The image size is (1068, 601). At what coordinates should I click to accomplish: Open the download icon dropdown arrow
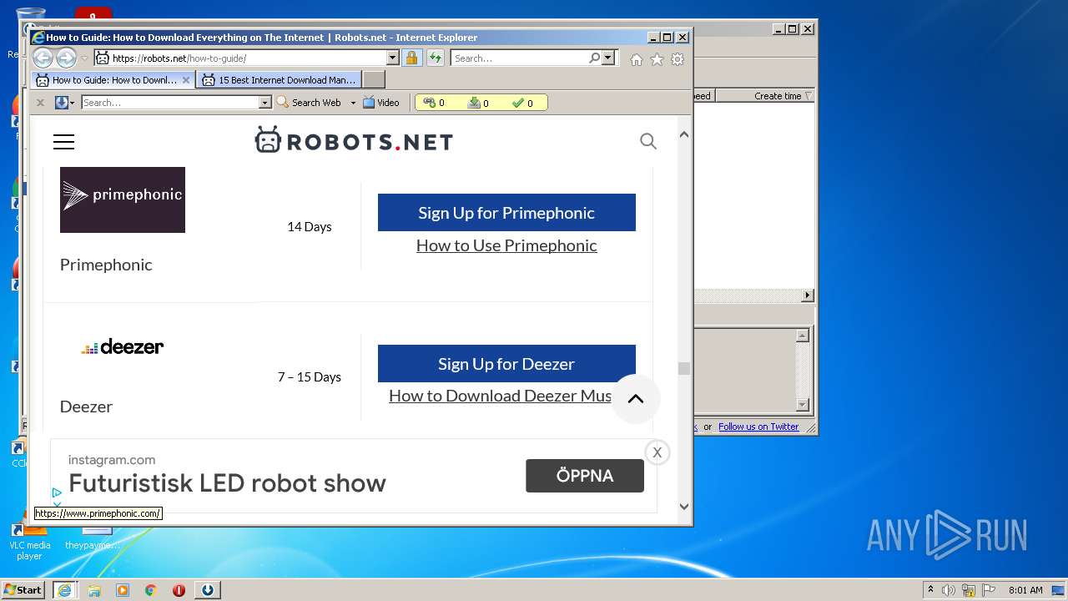[73, 103]
